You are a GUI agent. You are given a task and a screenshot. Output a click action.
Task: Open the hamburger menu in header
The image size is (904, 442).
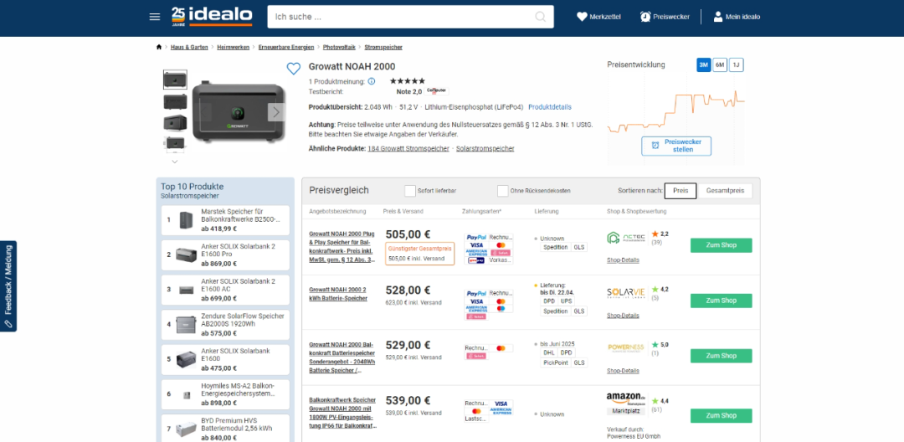pyautogui.click(x=154, y=17)
